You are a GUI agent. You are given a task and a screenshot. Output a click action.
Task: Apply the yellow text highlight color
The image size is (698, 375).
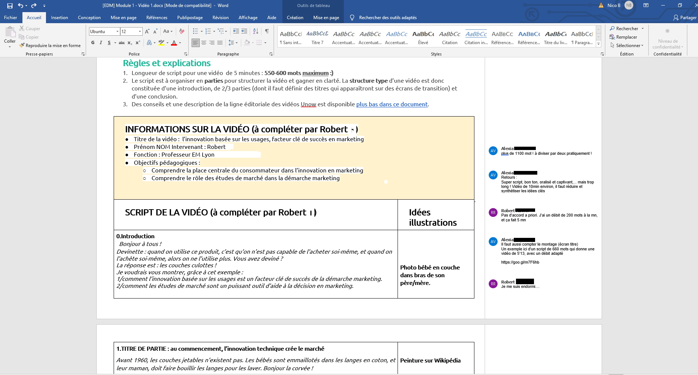click(x=161, y=43)
